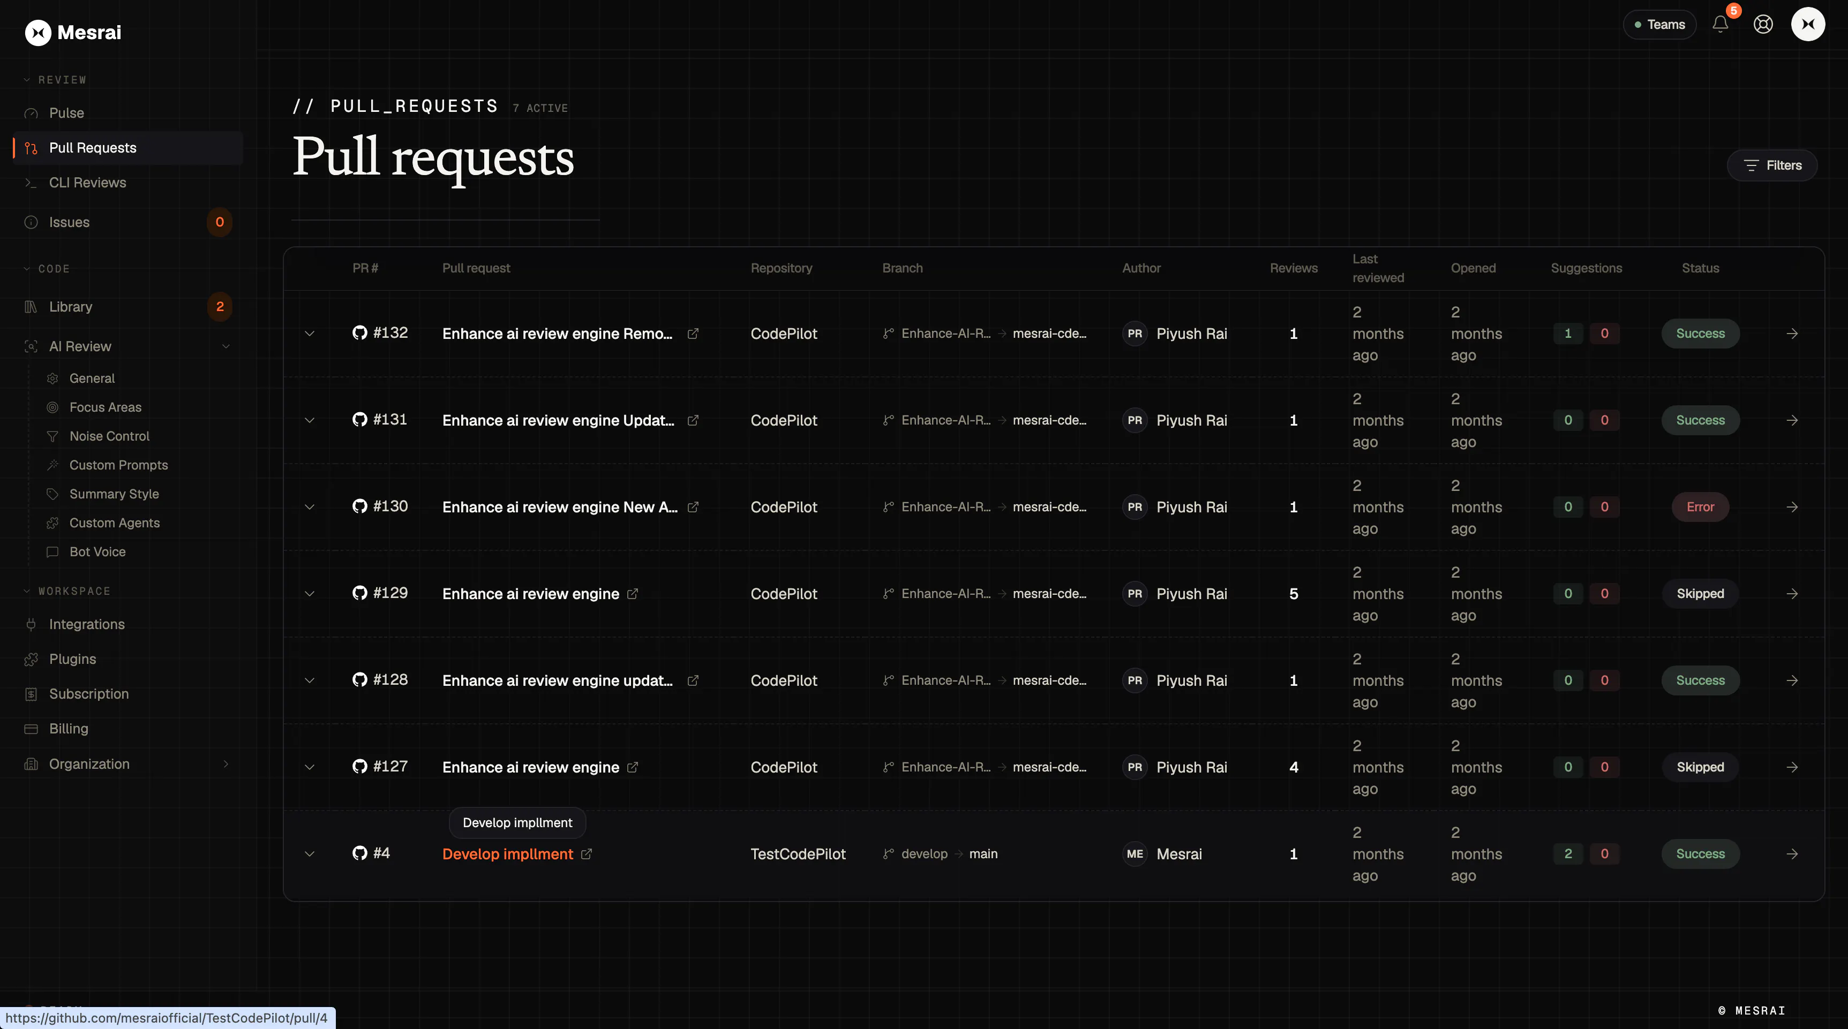Image resolution: width=1848 pixels, height=1029 pixels.
Task: Open Custom Agents settings
Action: 114,523
